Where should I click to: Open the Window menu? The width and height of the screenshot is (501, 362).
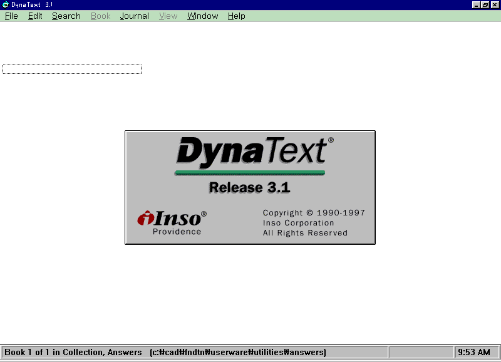click(x=202, y=16)
